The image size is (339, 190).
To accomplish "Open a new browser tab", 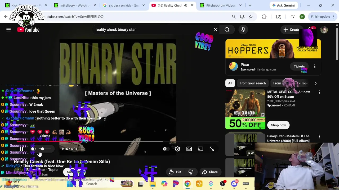I will click(250, 5).
